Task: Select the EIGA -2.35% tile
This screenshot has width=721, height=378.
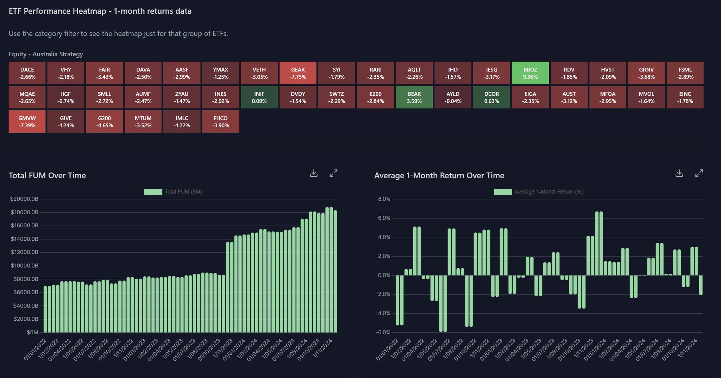Action: [530, 97]
